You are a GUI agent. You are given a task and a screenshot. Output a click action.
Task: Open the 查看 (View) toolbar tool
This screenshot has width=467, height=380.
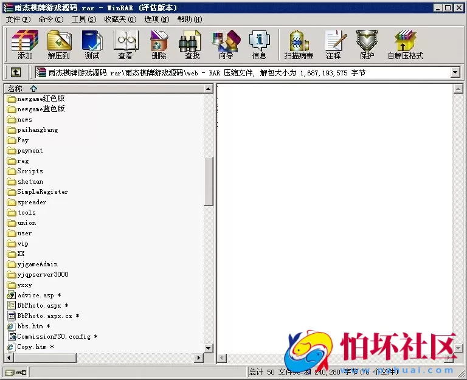(x=125, y=44)
